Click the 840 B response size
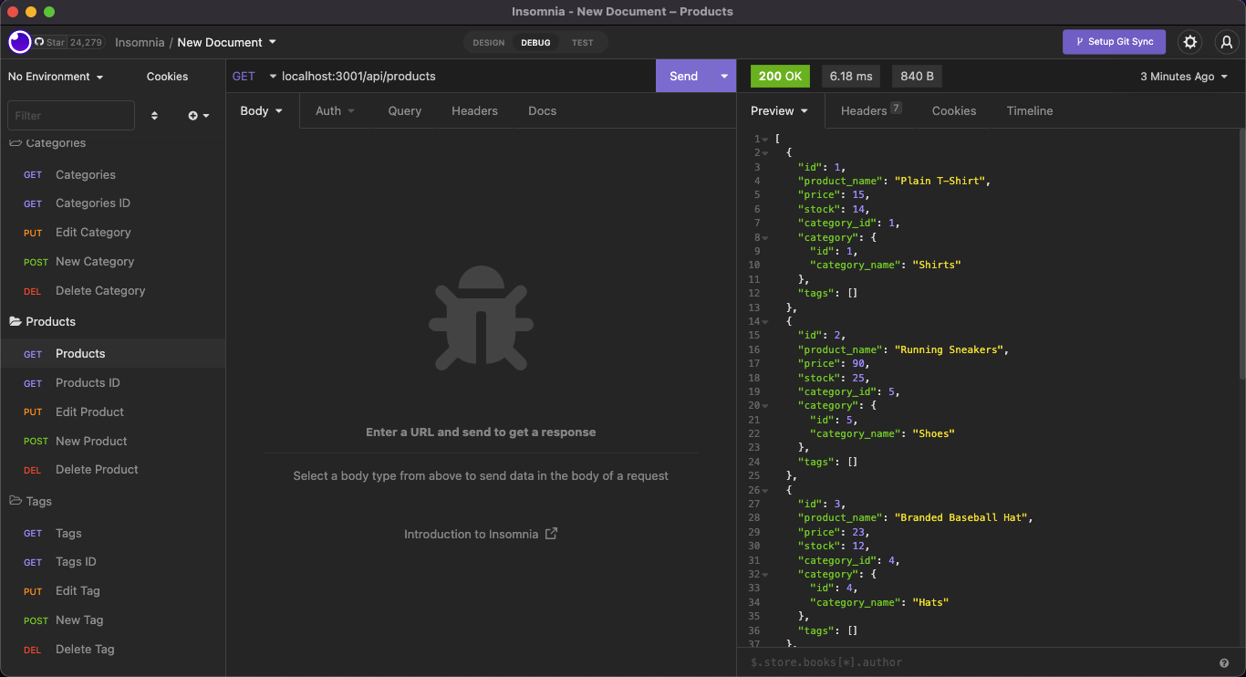Image resolution: width=1246 pixels, height=677 pixels. click(917, 77)
